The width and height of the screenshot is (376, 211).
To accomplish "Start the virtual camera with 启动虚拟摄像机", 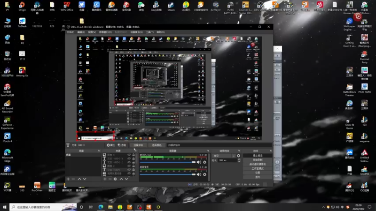I will (258, 164).
